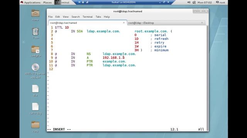Click the 1W value on line 6
Image resolution: width=247 pixels, height=138 pixels.
coord(136,46)
